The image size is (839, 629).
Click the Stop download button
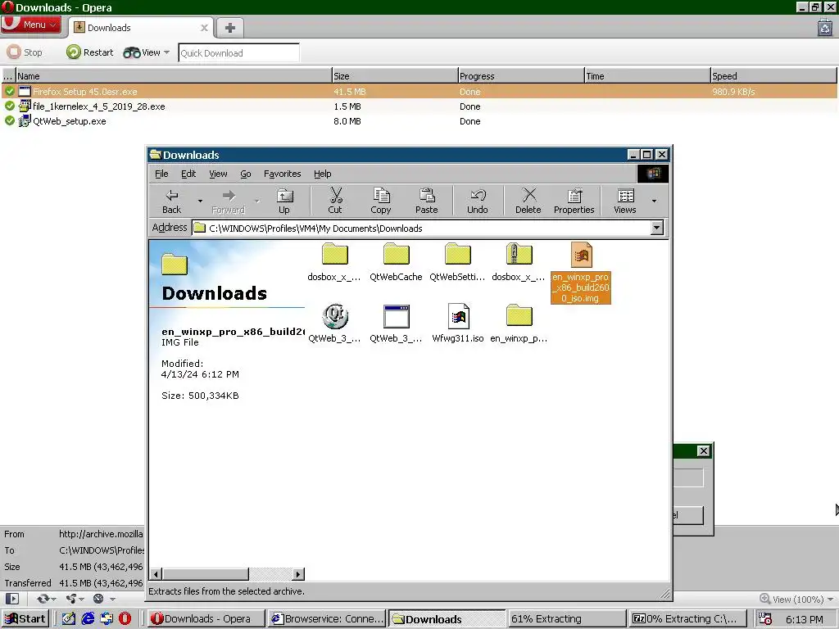(x=25, y=52)
